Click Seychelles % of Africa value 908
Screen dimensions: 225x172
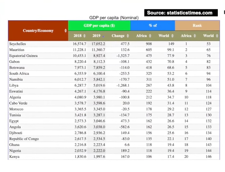[149, 44]
